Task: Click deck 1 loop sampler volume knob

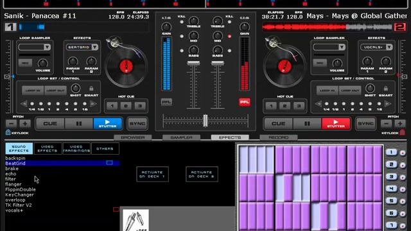Action: tap(43, 63)
